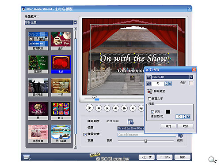Open the options icon in the bottom-left bar
The height and width of the screenshot is (165, 221).
[27, 157]
